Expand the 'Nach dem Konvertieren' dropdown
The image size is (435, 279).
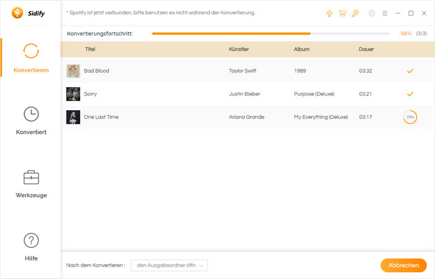pos(169,265)
